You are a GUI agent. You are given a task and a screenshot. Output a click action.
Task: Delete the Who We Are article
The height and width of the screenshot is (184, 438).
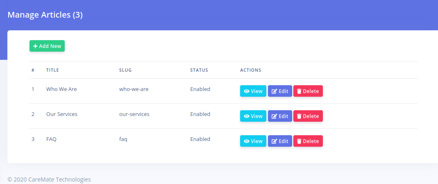(308, 91)
